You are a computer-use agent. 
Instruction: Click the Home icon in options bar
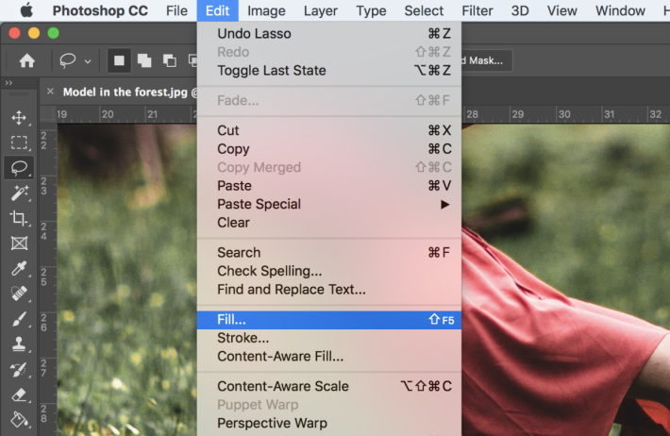27,60
